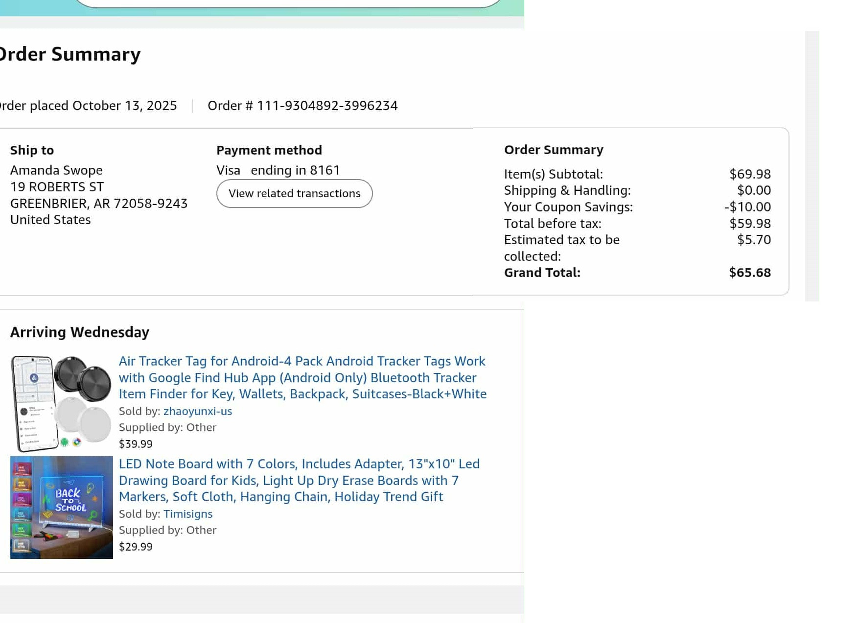This screenshot has height=623, width=858.
Task: Click the Visa ending in 8161 text
Action: [x=278, y=170]
